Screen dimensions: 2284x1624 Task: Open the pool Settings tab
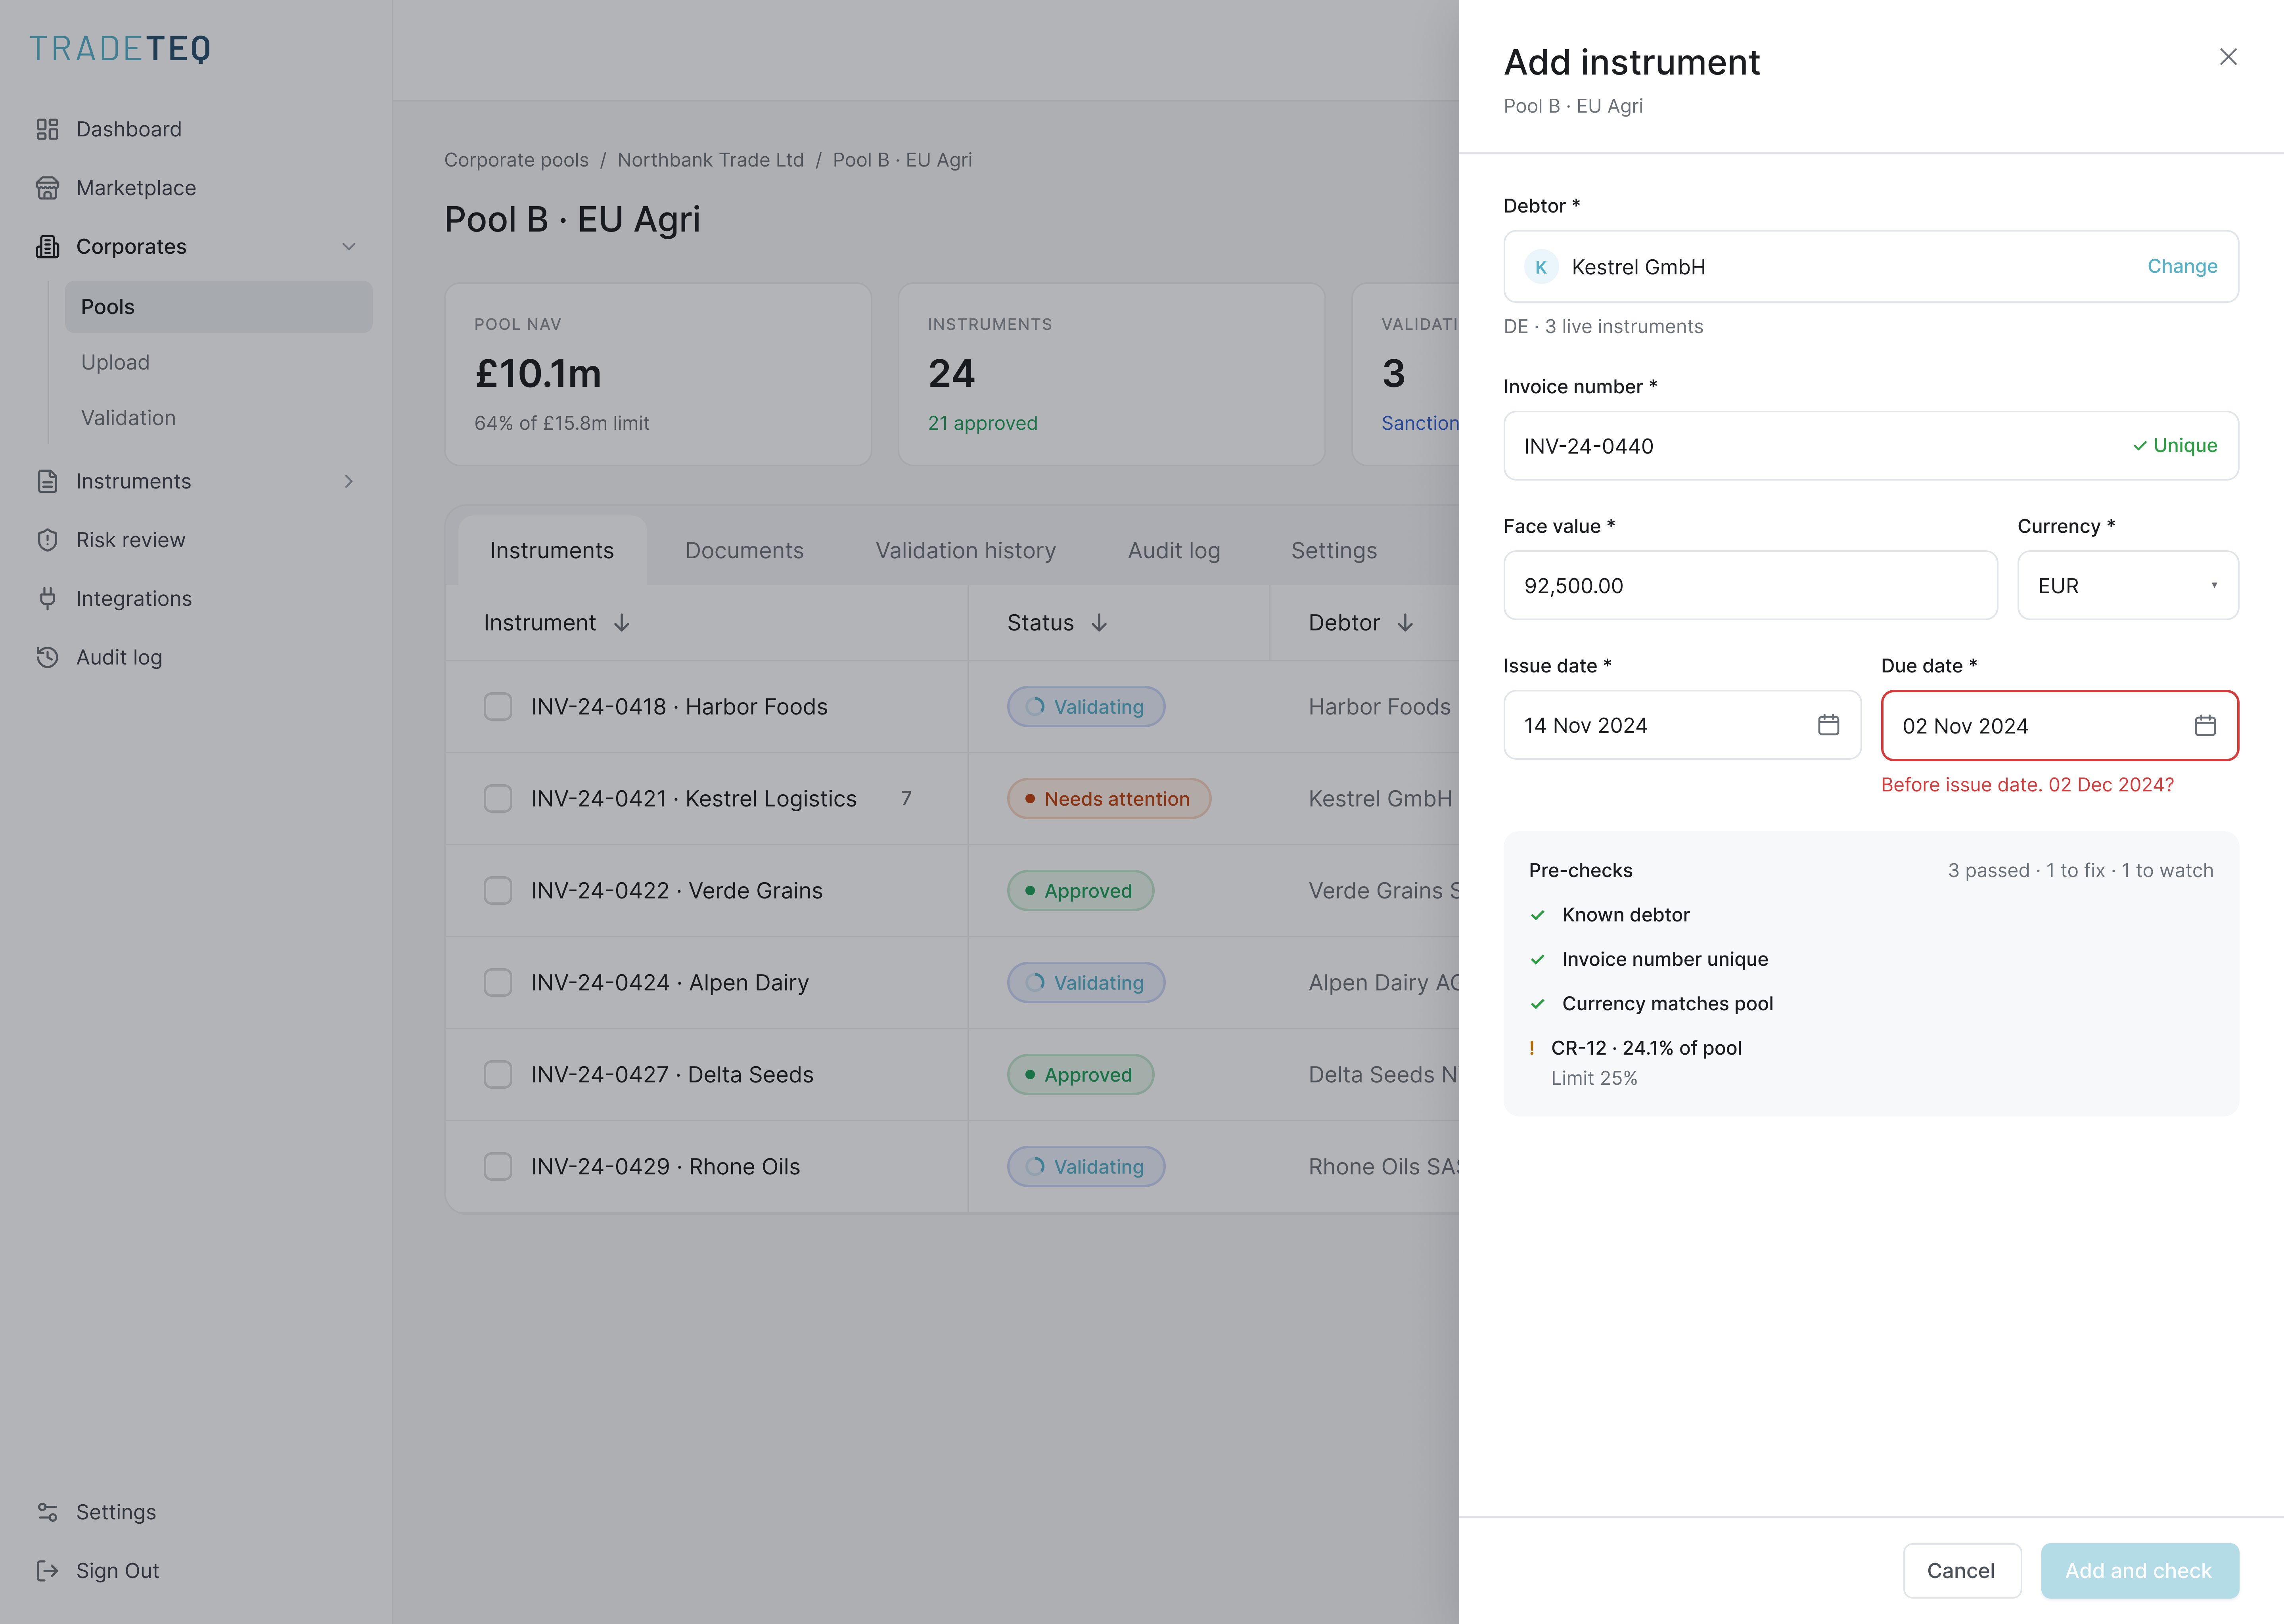1334,551
